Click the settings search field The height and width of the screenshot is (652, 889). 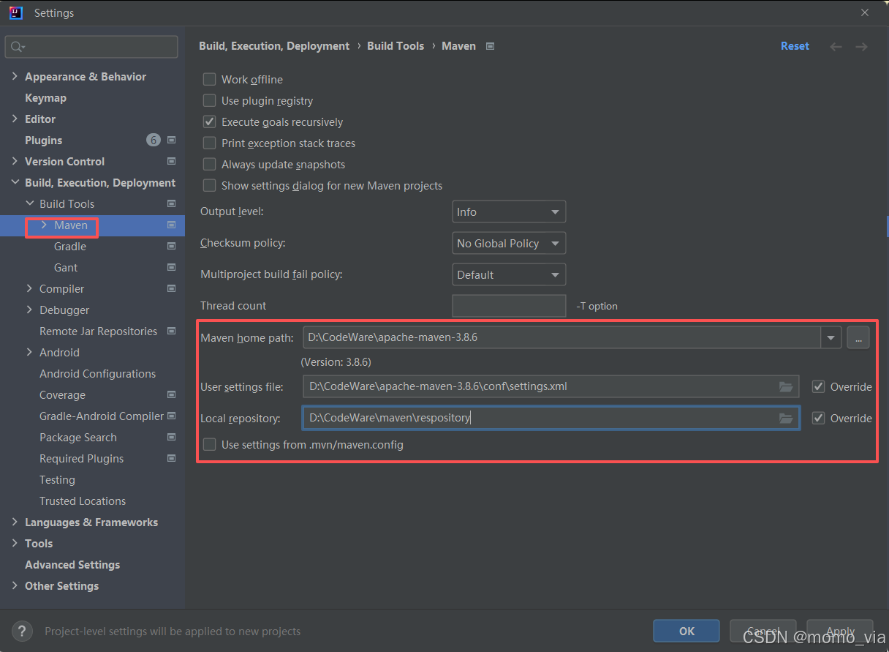click(x=91, y=47)
